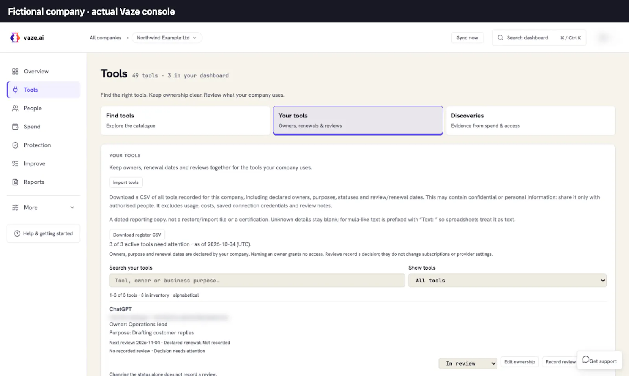This screenshot has height=376, width=629.
Task: Open the Reports menu item
Action: pos(43,182)
